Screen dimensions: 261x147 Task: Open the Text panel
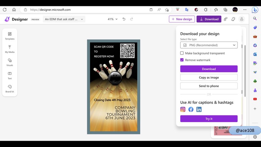(10, 75)
